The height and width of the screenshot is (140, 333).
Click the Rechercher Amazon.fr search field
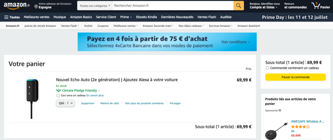[173, 6]
